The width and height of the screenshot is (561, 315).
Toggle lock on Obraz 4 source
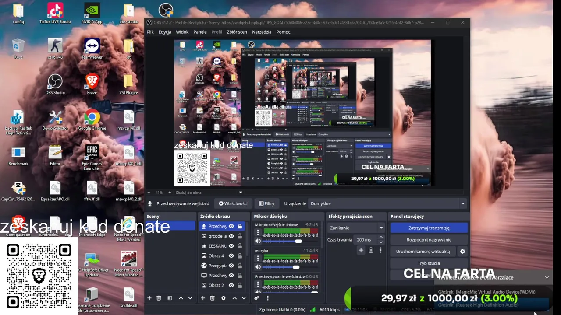coord(240,255)
